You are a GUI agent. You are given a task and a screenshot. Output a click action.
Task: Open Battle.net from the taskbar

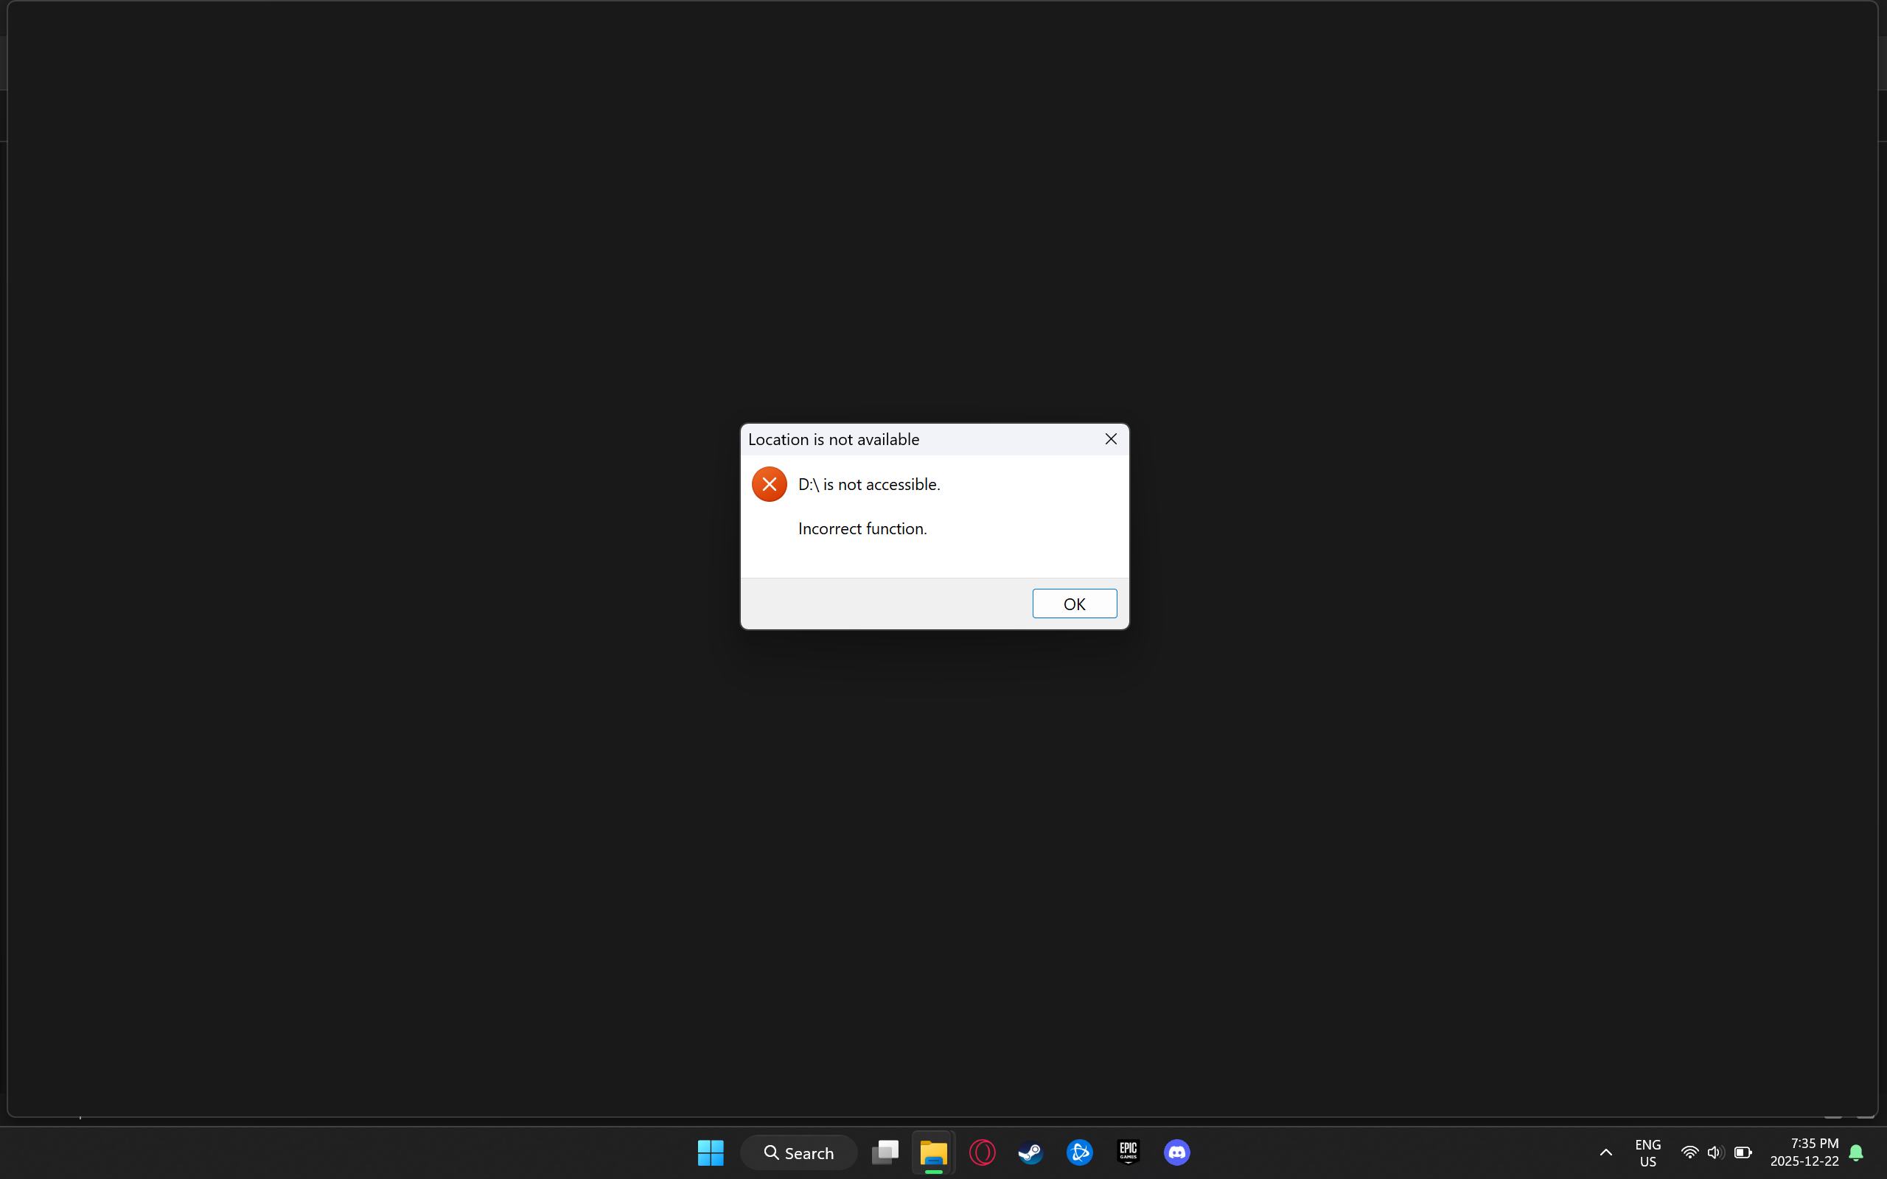point(1079,1152)
